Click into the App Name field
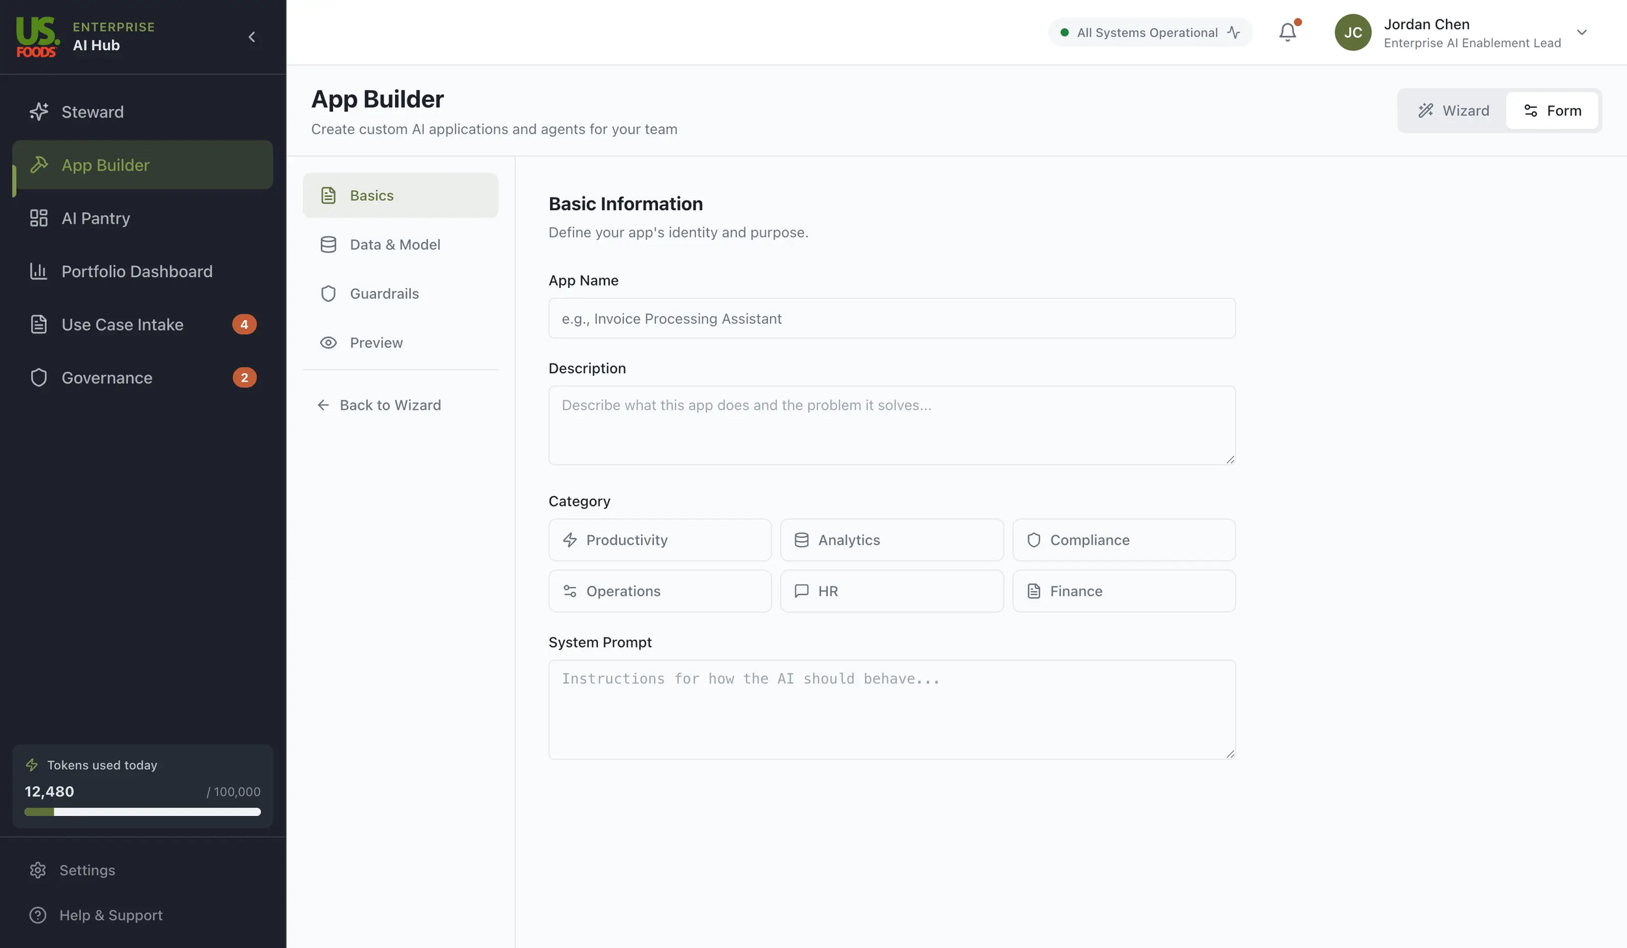The height and width of the screenshot is (948, 1627). (x=891, y=319)
